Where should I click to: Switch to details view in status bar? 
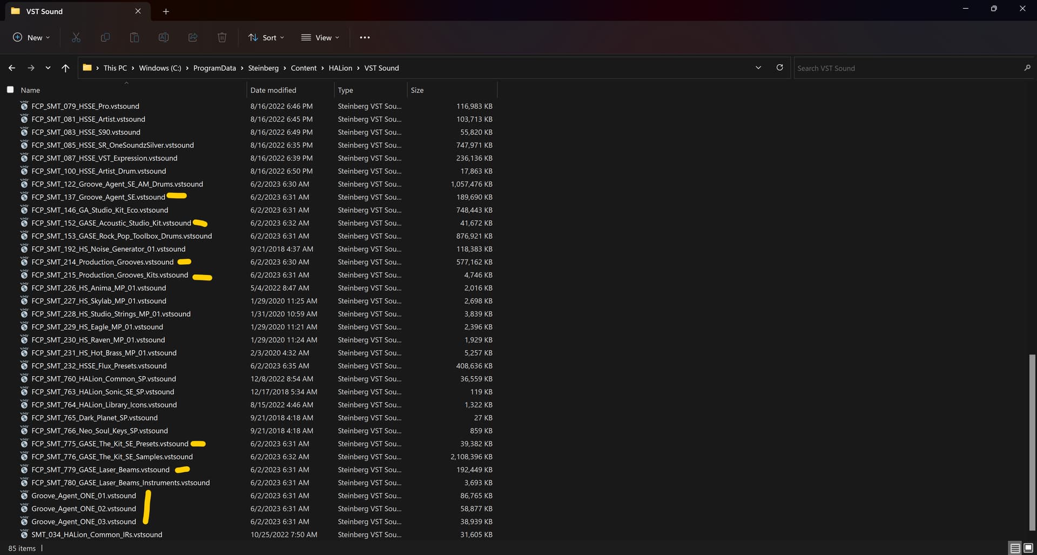coord(1014,547)
